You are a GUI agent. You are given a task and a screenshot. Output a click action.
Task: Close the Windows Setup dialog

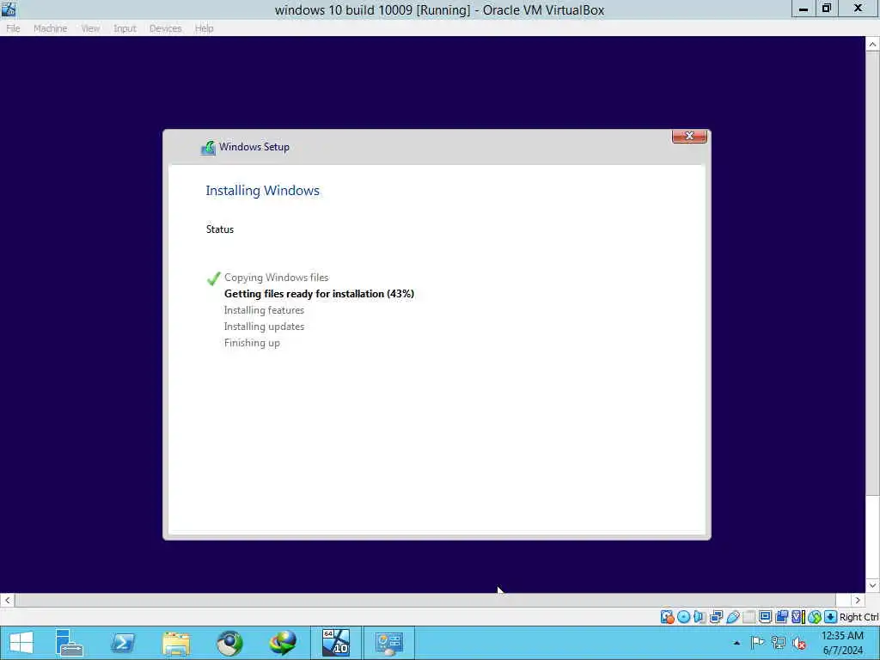689,136
